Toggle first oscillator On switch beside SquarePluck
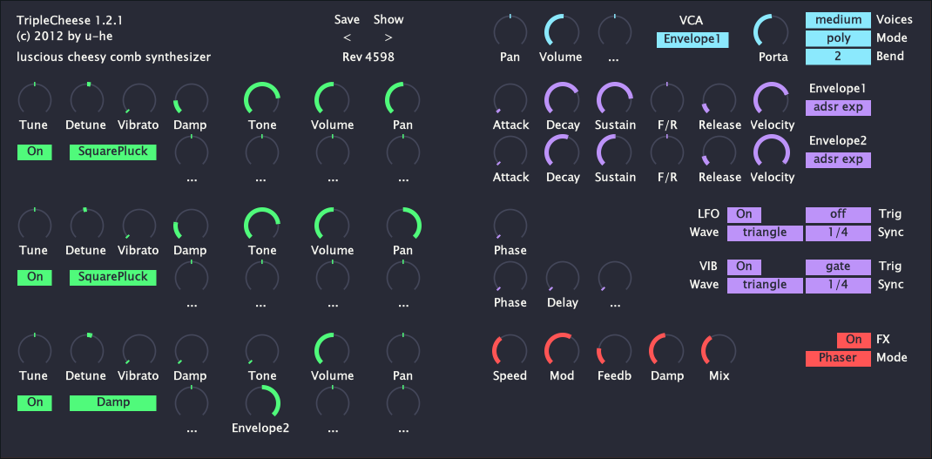932x459 pixels. [35, 152]
